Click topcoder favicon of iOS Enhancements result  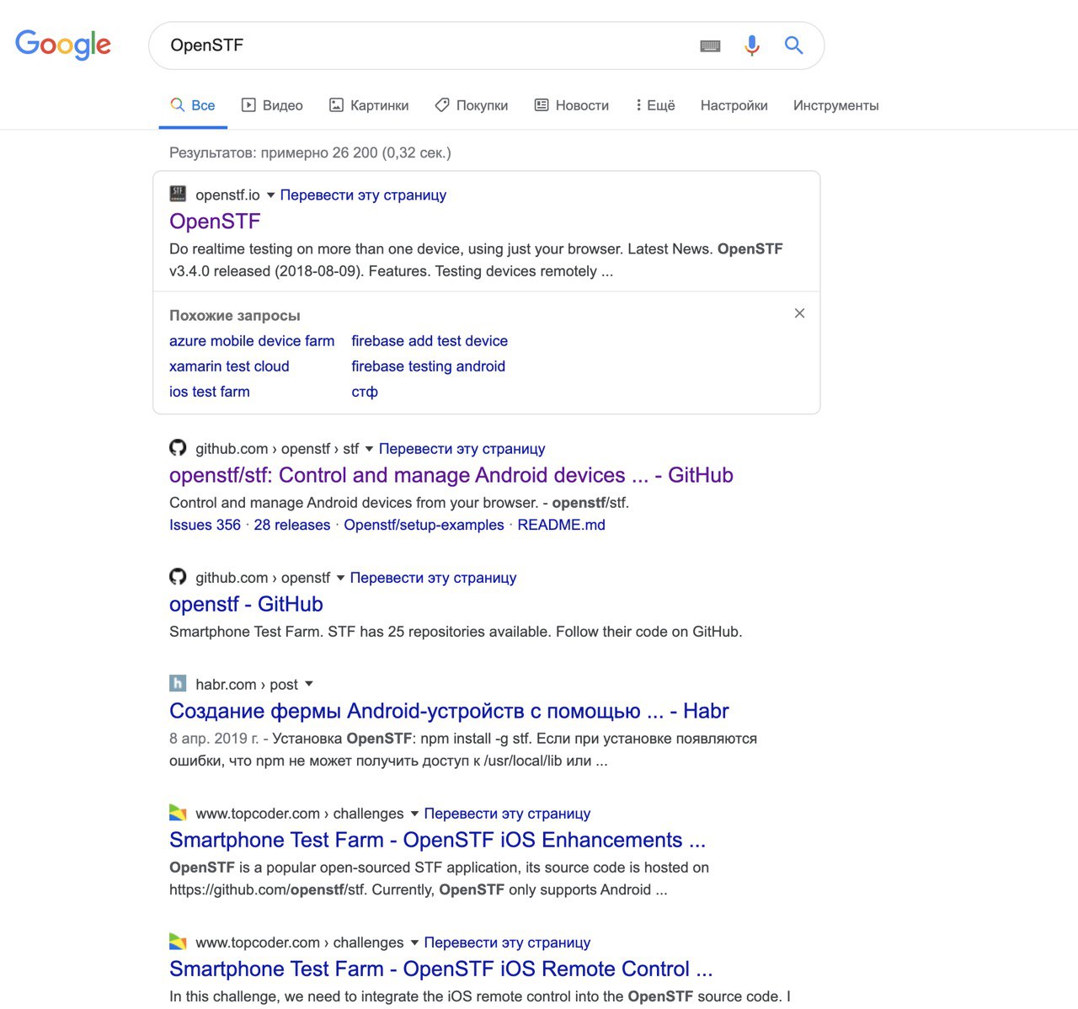(x=178, y=813)
